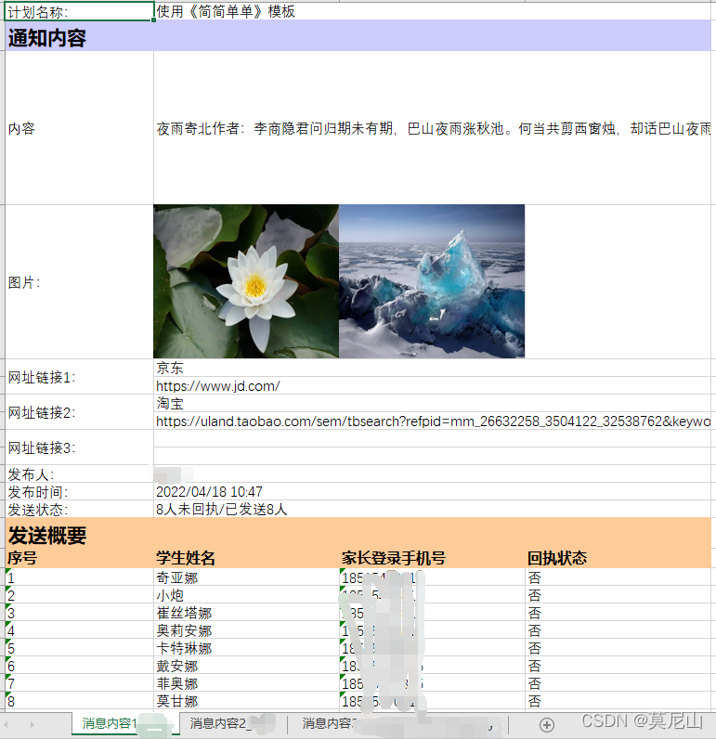Select the 京东 cell

point(433,368)
